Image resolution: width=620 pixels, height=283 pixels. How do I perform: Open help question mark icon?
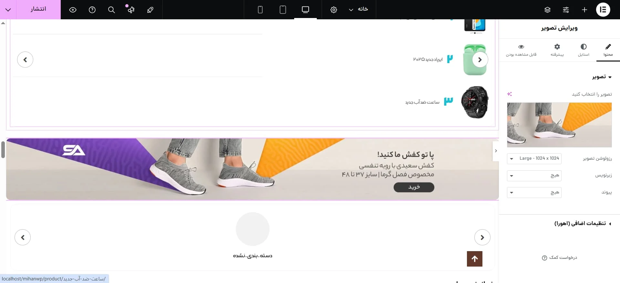point(92,10)
